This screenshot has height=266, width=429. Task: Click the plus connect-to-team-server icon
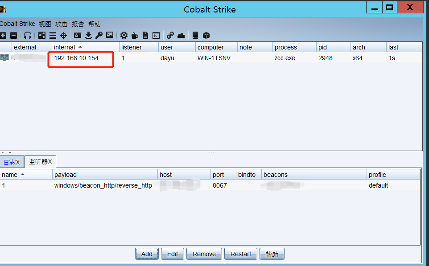tap(3, 35)
